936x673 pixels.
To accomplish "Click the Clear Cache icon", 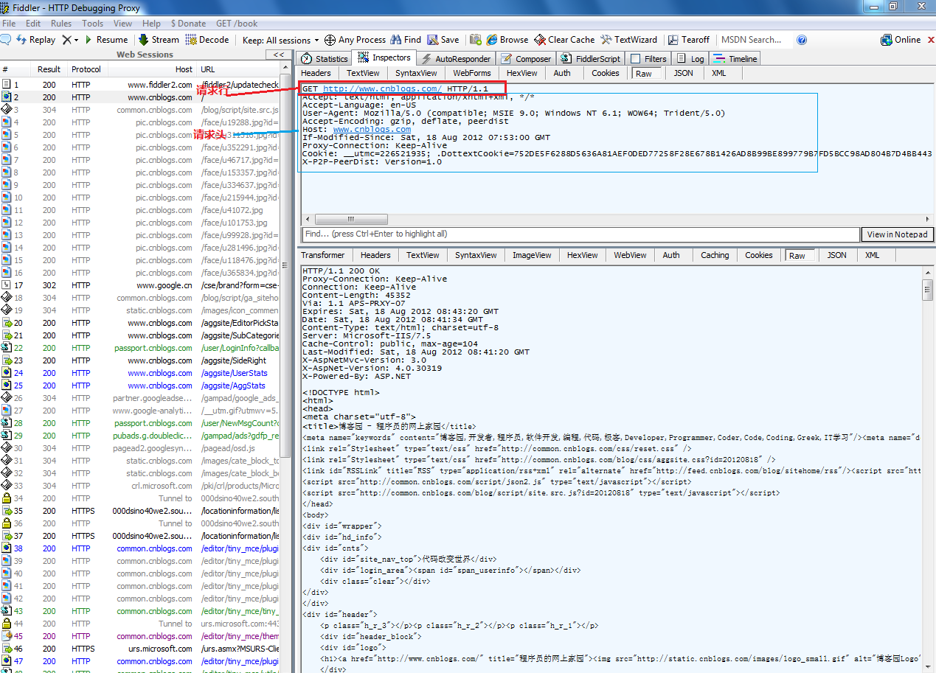I will 541,40.
